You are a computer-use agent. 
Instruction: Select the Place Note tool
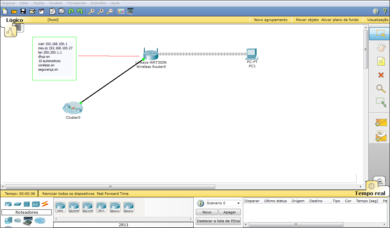point(381,61)
